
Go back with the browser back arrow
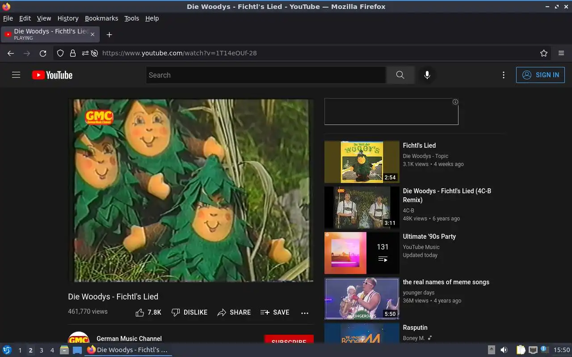click(x=11, y=53)
